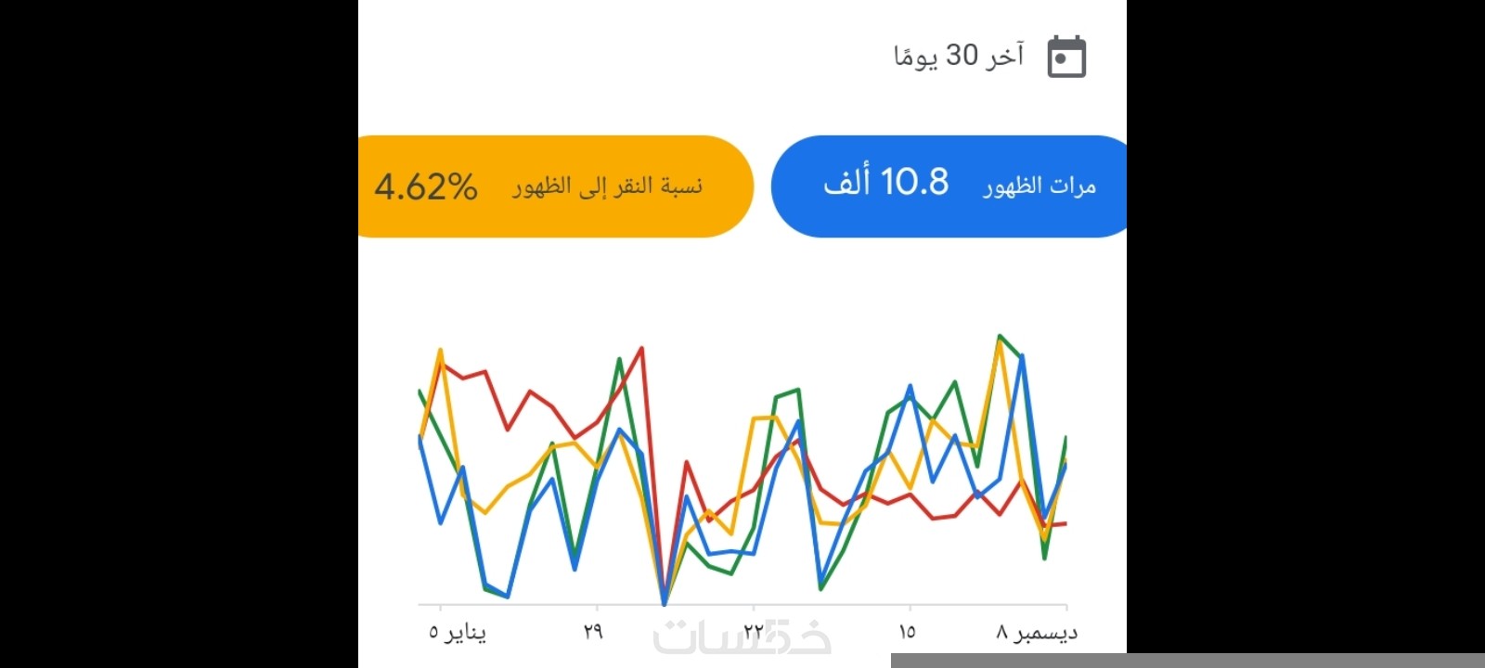Viewport: 1485px width, 668px height.
Task: Click the مرات الظهور label text
Action: pos(1039,186)
